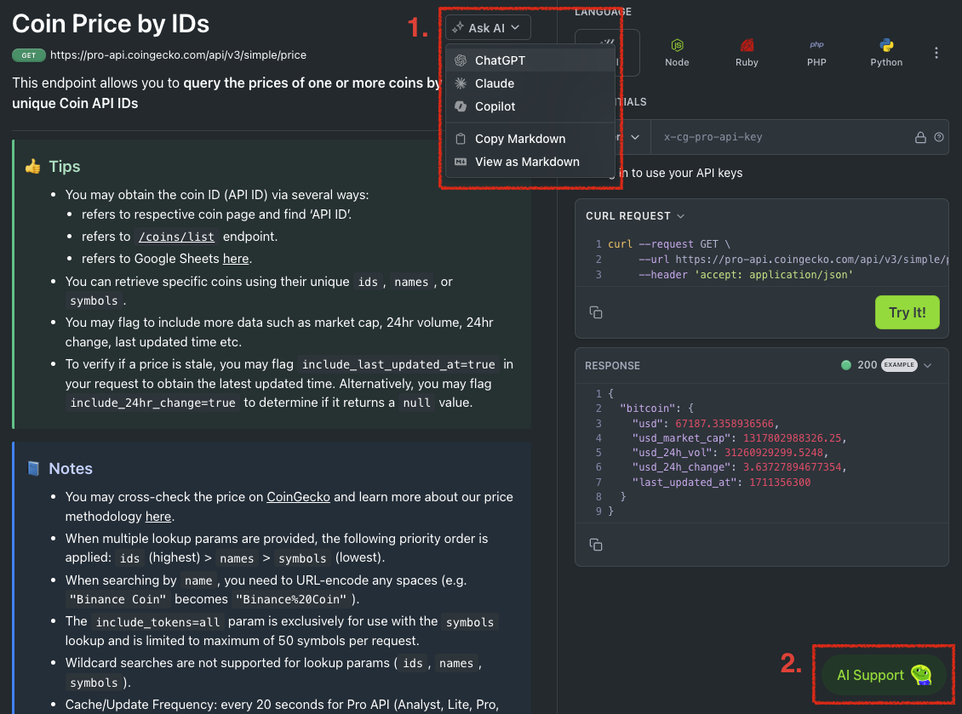Click the RESPONSE panel label

(612, 366)
